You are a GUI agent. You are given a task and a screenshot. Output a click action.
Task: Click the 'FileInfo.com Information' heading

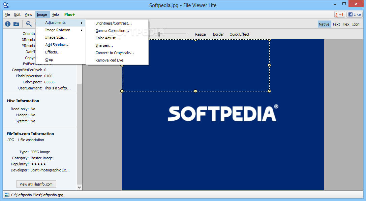coord(30,134)
